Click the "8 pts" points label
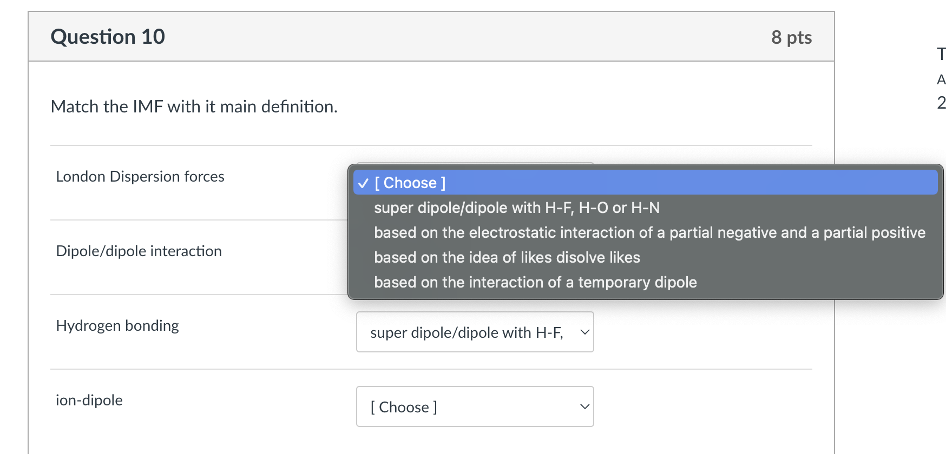946x454 pixels. click(791, 37)
